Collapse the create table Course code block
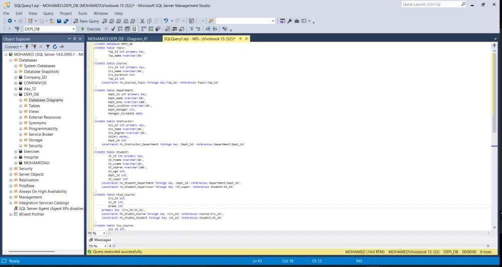Viewport: 502px width, 267px height. (93, 64)
